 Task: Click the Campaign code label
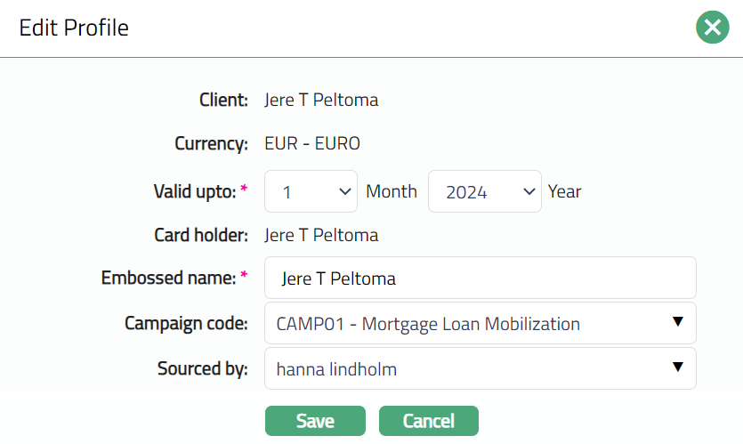[186, 323]
